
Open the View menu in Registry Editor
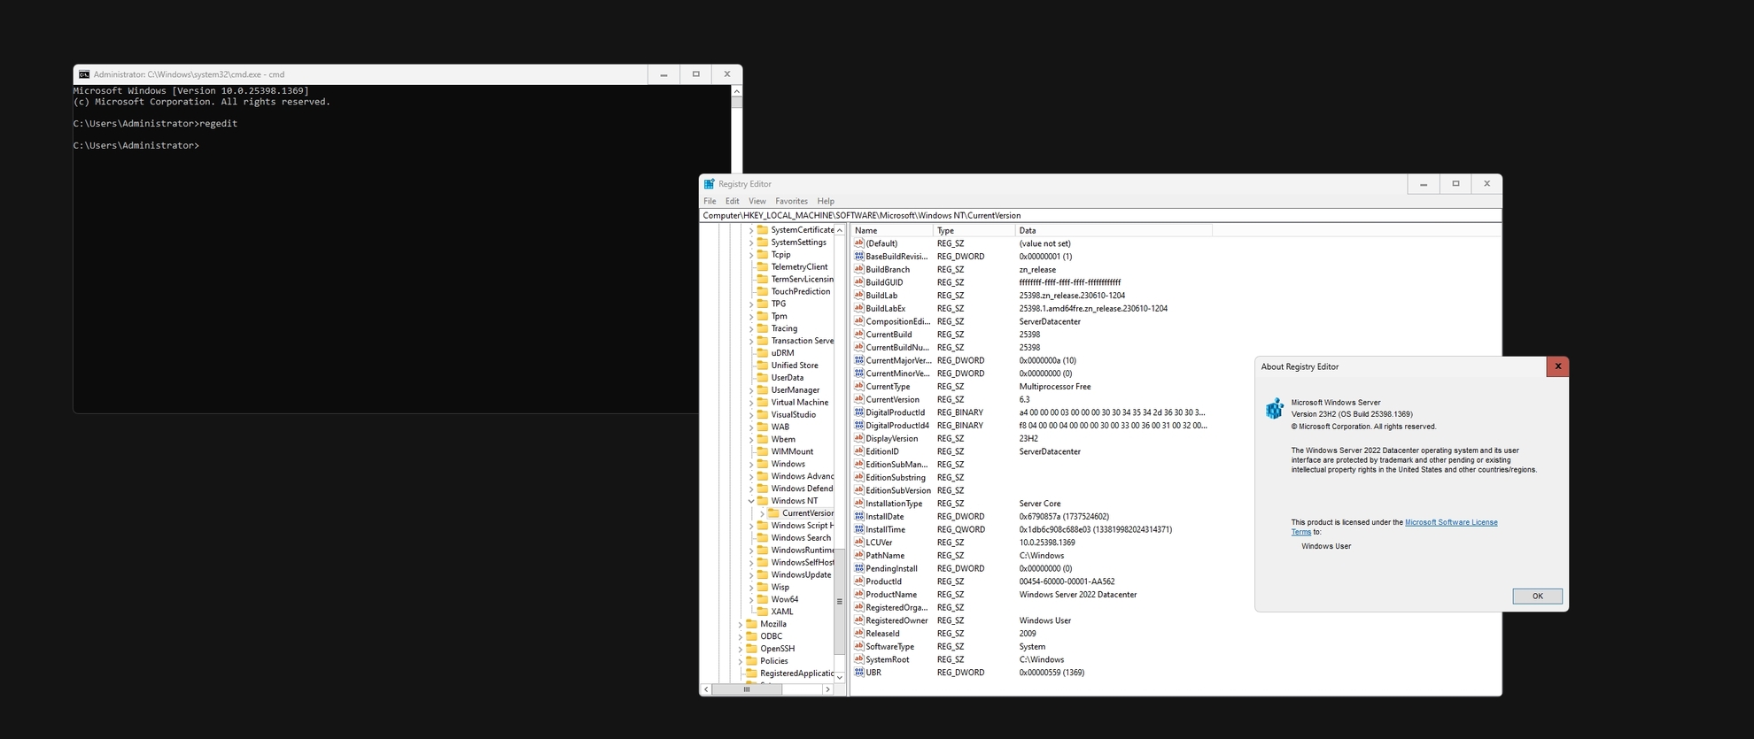757,201
